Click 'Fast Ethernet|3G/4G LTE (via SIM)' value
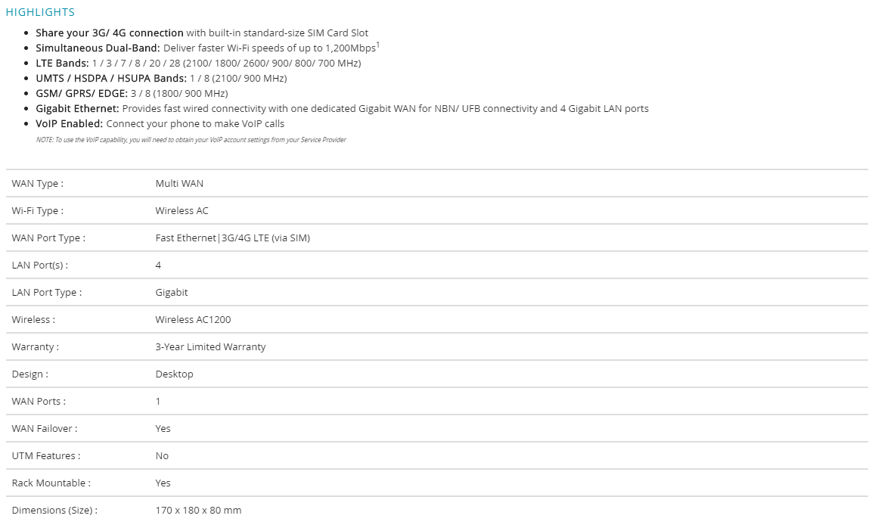 (232, 238)
